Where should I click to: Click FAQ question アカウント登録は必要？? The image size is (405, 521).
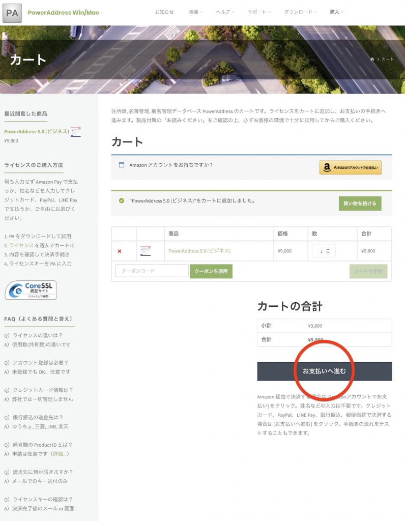[x=36, y=363]
